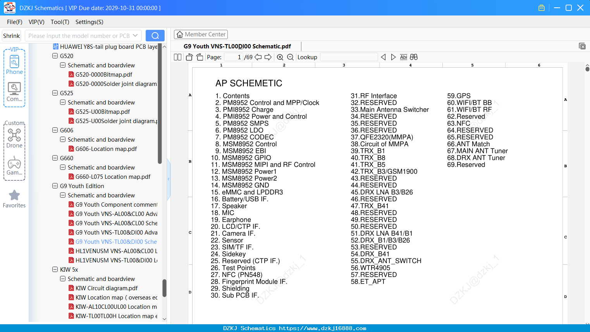Find next lookup match
590x332 pixels.
(x=393, y=57)
